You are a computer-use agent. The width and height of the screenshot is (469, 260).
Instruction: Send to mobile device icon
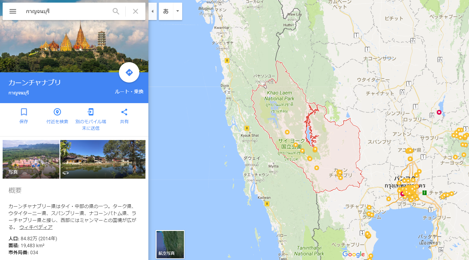91,112
